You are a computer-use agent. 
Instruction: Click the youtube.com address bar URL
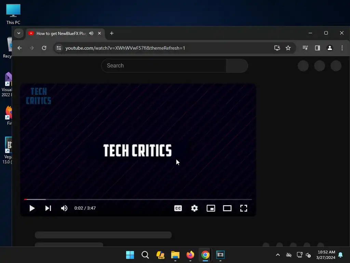coord(125,48)
